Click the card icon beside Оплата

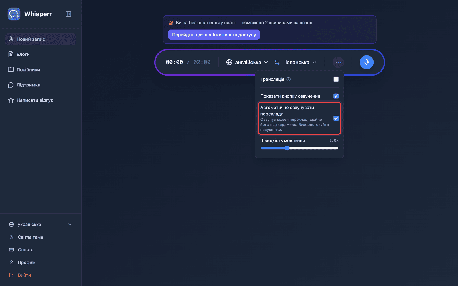11,250
